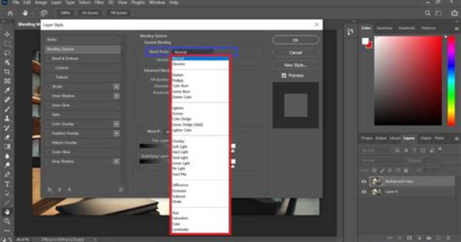Select the Brush tool
The image size is (461, 242).
coord(7,109)
